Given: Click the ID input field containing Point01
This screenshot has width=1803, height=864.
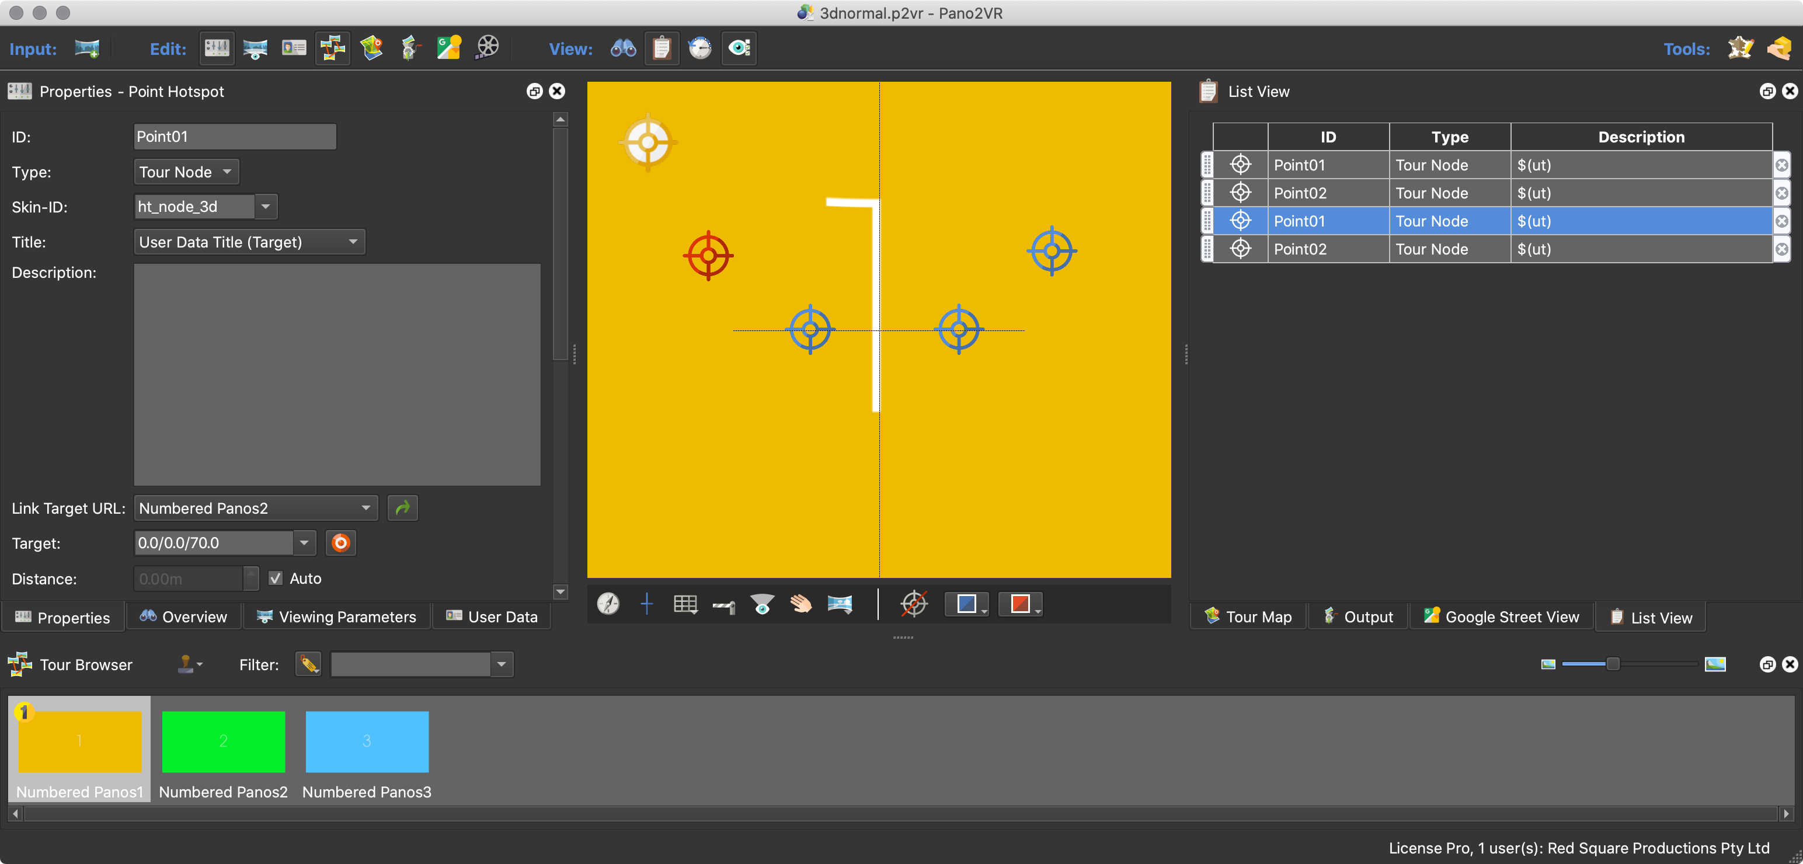Looking at the screenshot, I should [235, 137].
